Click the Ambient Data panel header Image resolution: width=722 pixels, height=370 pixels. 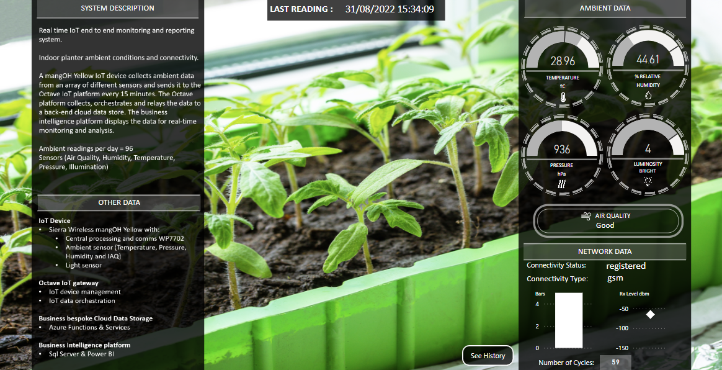605,9
